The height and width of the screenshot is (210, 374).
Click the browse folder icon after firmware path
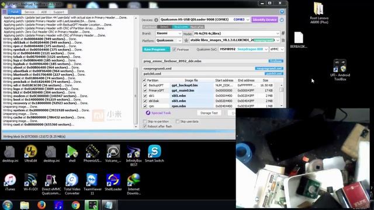coord(283,40)
